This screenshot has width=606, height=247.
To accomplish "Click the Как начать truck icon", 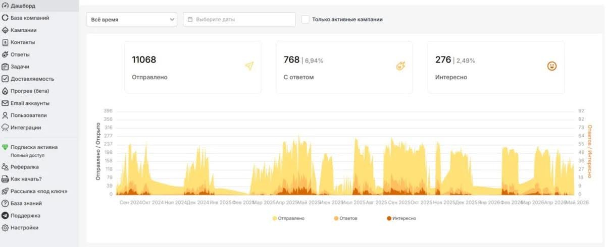I will point(5,179).
